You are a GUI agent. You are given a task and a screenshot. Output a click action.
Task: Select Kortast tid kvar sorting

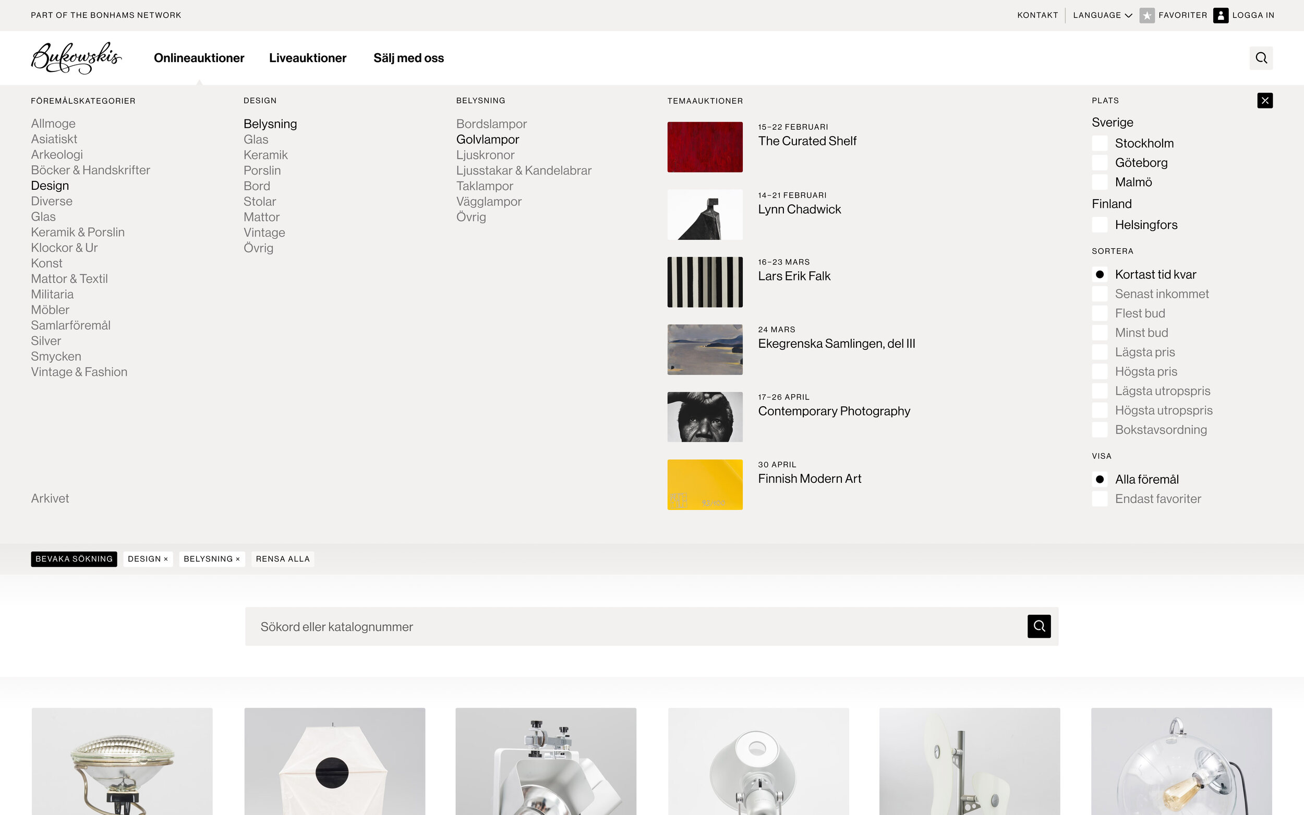click(1100, 274)
